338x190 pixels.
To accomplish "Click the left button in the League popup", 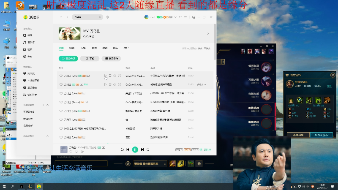I will [298, 135].
